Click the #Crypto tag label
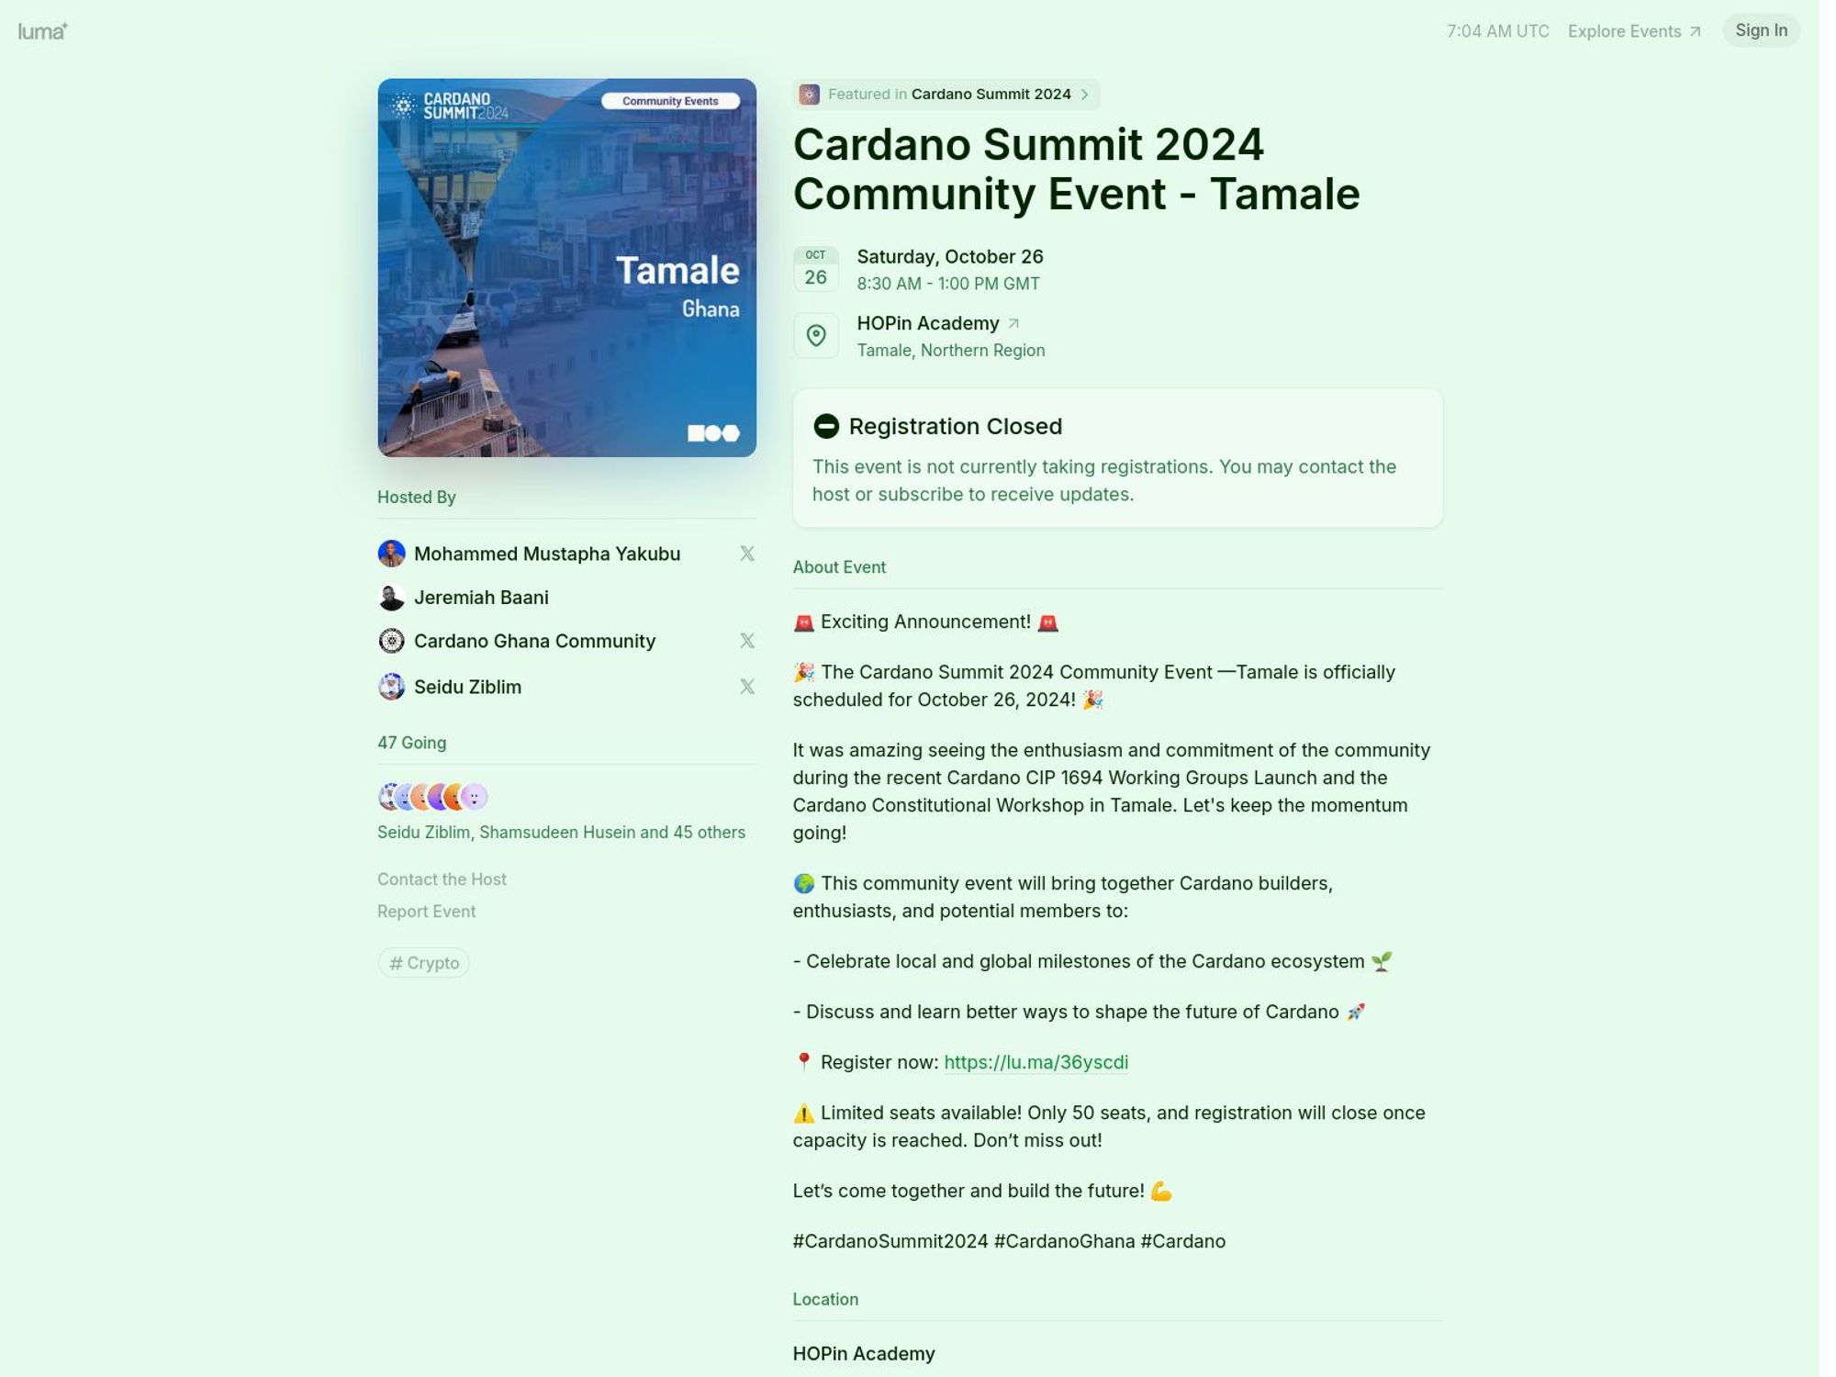 click(x=422, y=962)
